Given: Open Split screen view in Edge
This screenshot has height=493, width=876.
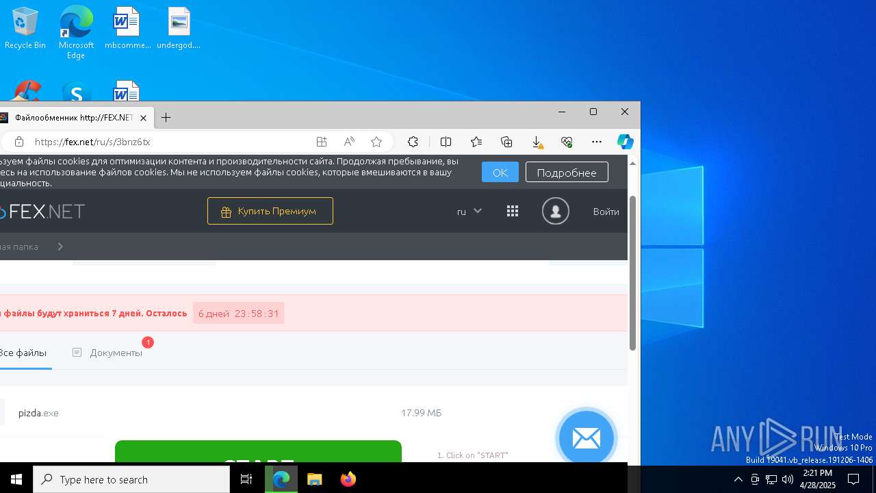Looking at the screenshot, I should click(446, 142).
